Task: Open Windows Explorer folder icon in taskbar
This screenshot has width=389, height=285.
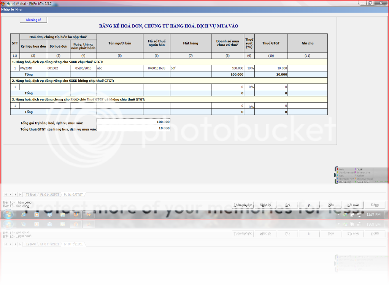Action: click(x=63, y=215)
